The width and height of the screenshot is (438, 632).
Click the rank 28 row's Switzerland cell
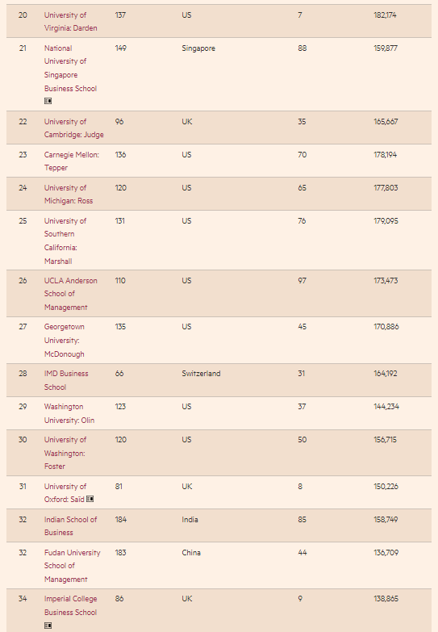201,373
